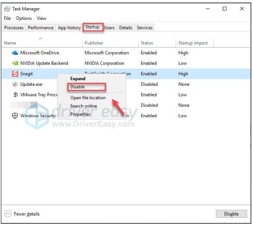Select the Snagit app icon
The image size is (253, 225).
[x=15, y=74]
